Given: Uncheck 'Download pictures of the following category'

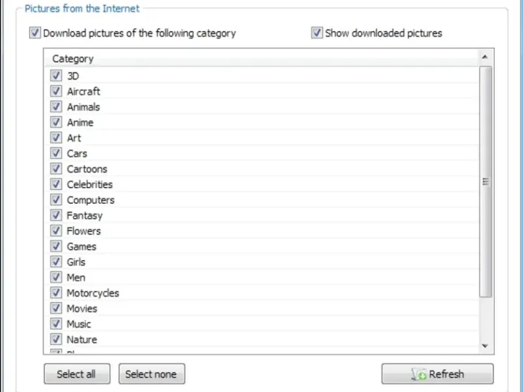Looking at the screenshot, I should pos(35,33).
